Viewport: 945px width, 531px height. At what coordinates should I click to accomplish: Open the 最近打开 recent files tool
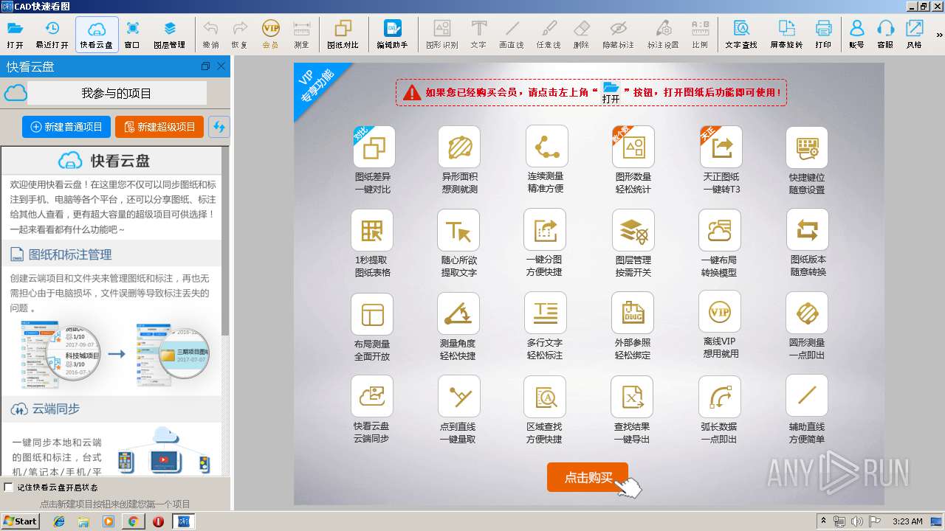[52, 35]
